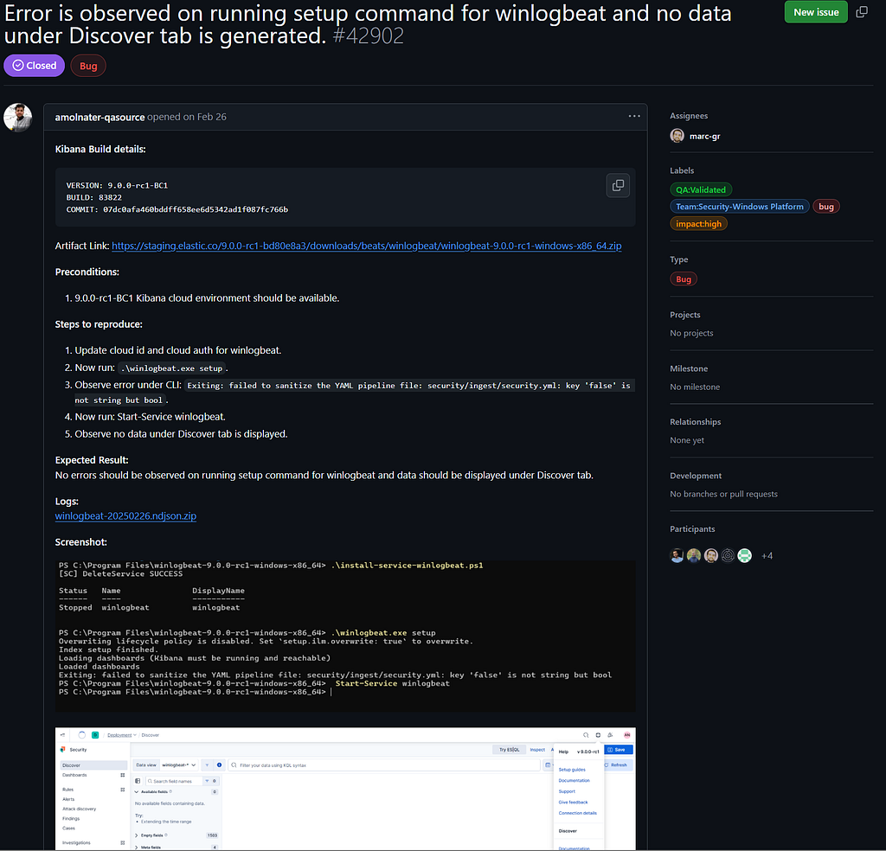Click the 'Steps to reproduce:' heading

[x=99, y=324]
